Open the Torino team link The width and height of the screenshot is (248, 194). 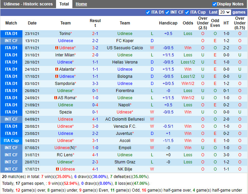click(x=65, y=34)
